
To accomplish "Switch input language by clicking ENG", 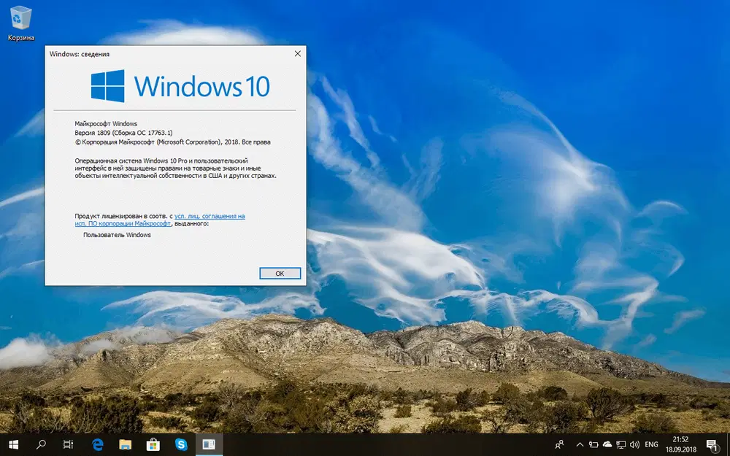I will click(x=652, y=444).
